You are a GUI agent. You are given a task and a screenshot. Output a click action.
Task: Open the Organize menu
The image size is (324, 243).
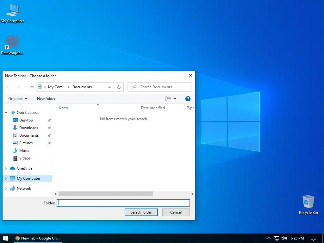[18, 99]
